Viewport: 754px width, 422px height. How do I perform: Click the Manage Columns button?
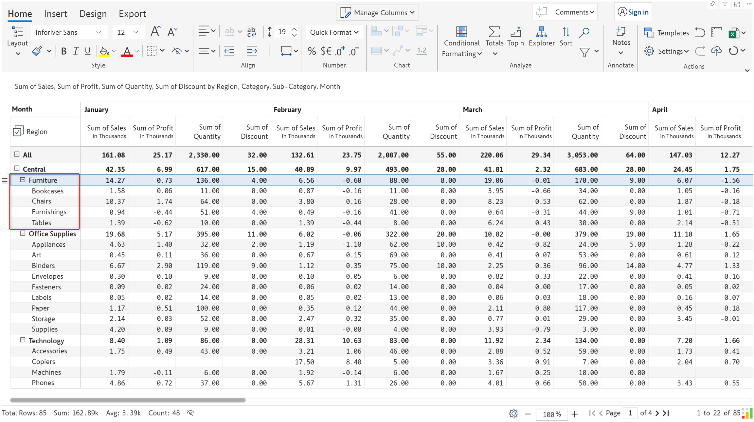[x=377, y=13]
